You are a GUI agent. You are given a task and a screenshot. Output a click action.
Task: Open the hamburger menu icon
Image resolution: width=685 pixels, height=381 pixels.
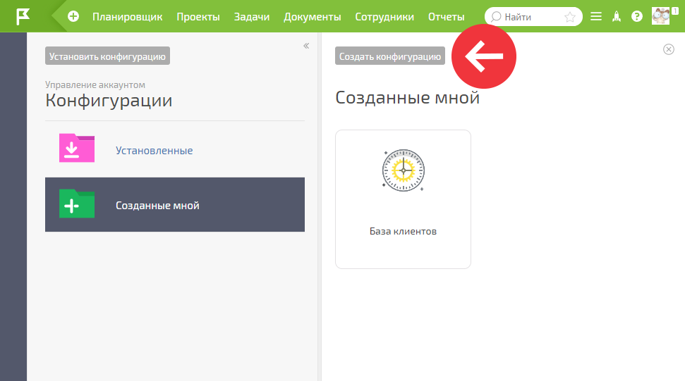click(596, 17)
